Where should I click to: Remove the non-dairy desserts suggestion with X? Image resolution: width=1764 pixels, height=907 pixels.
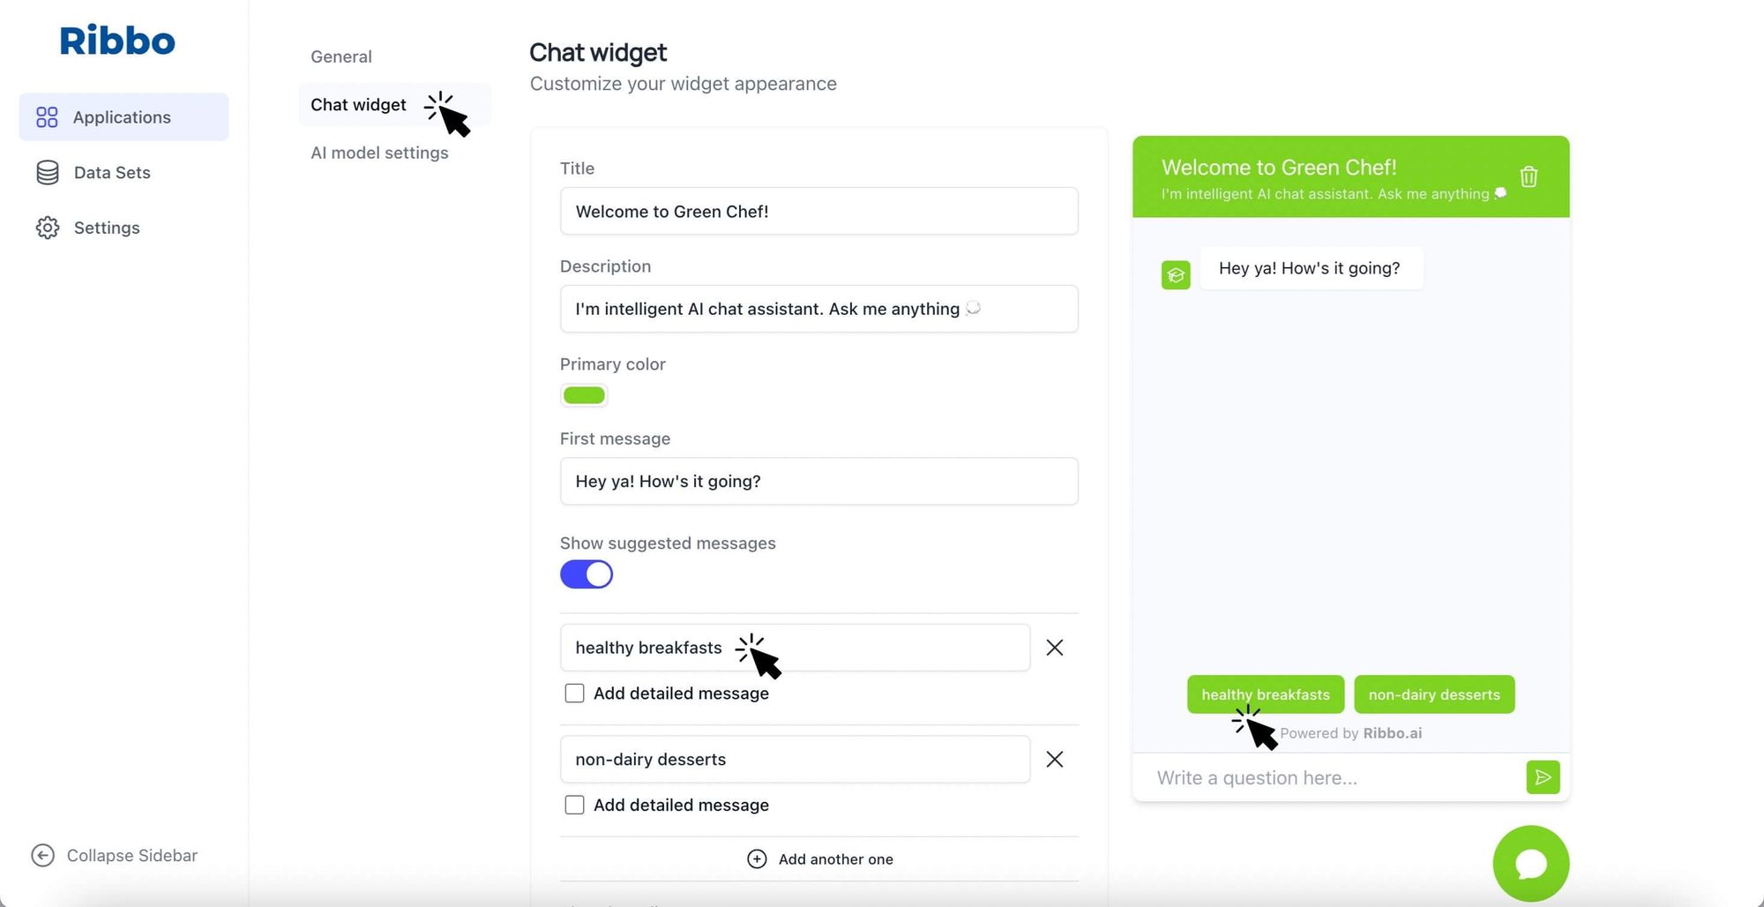coord(1054,759)
